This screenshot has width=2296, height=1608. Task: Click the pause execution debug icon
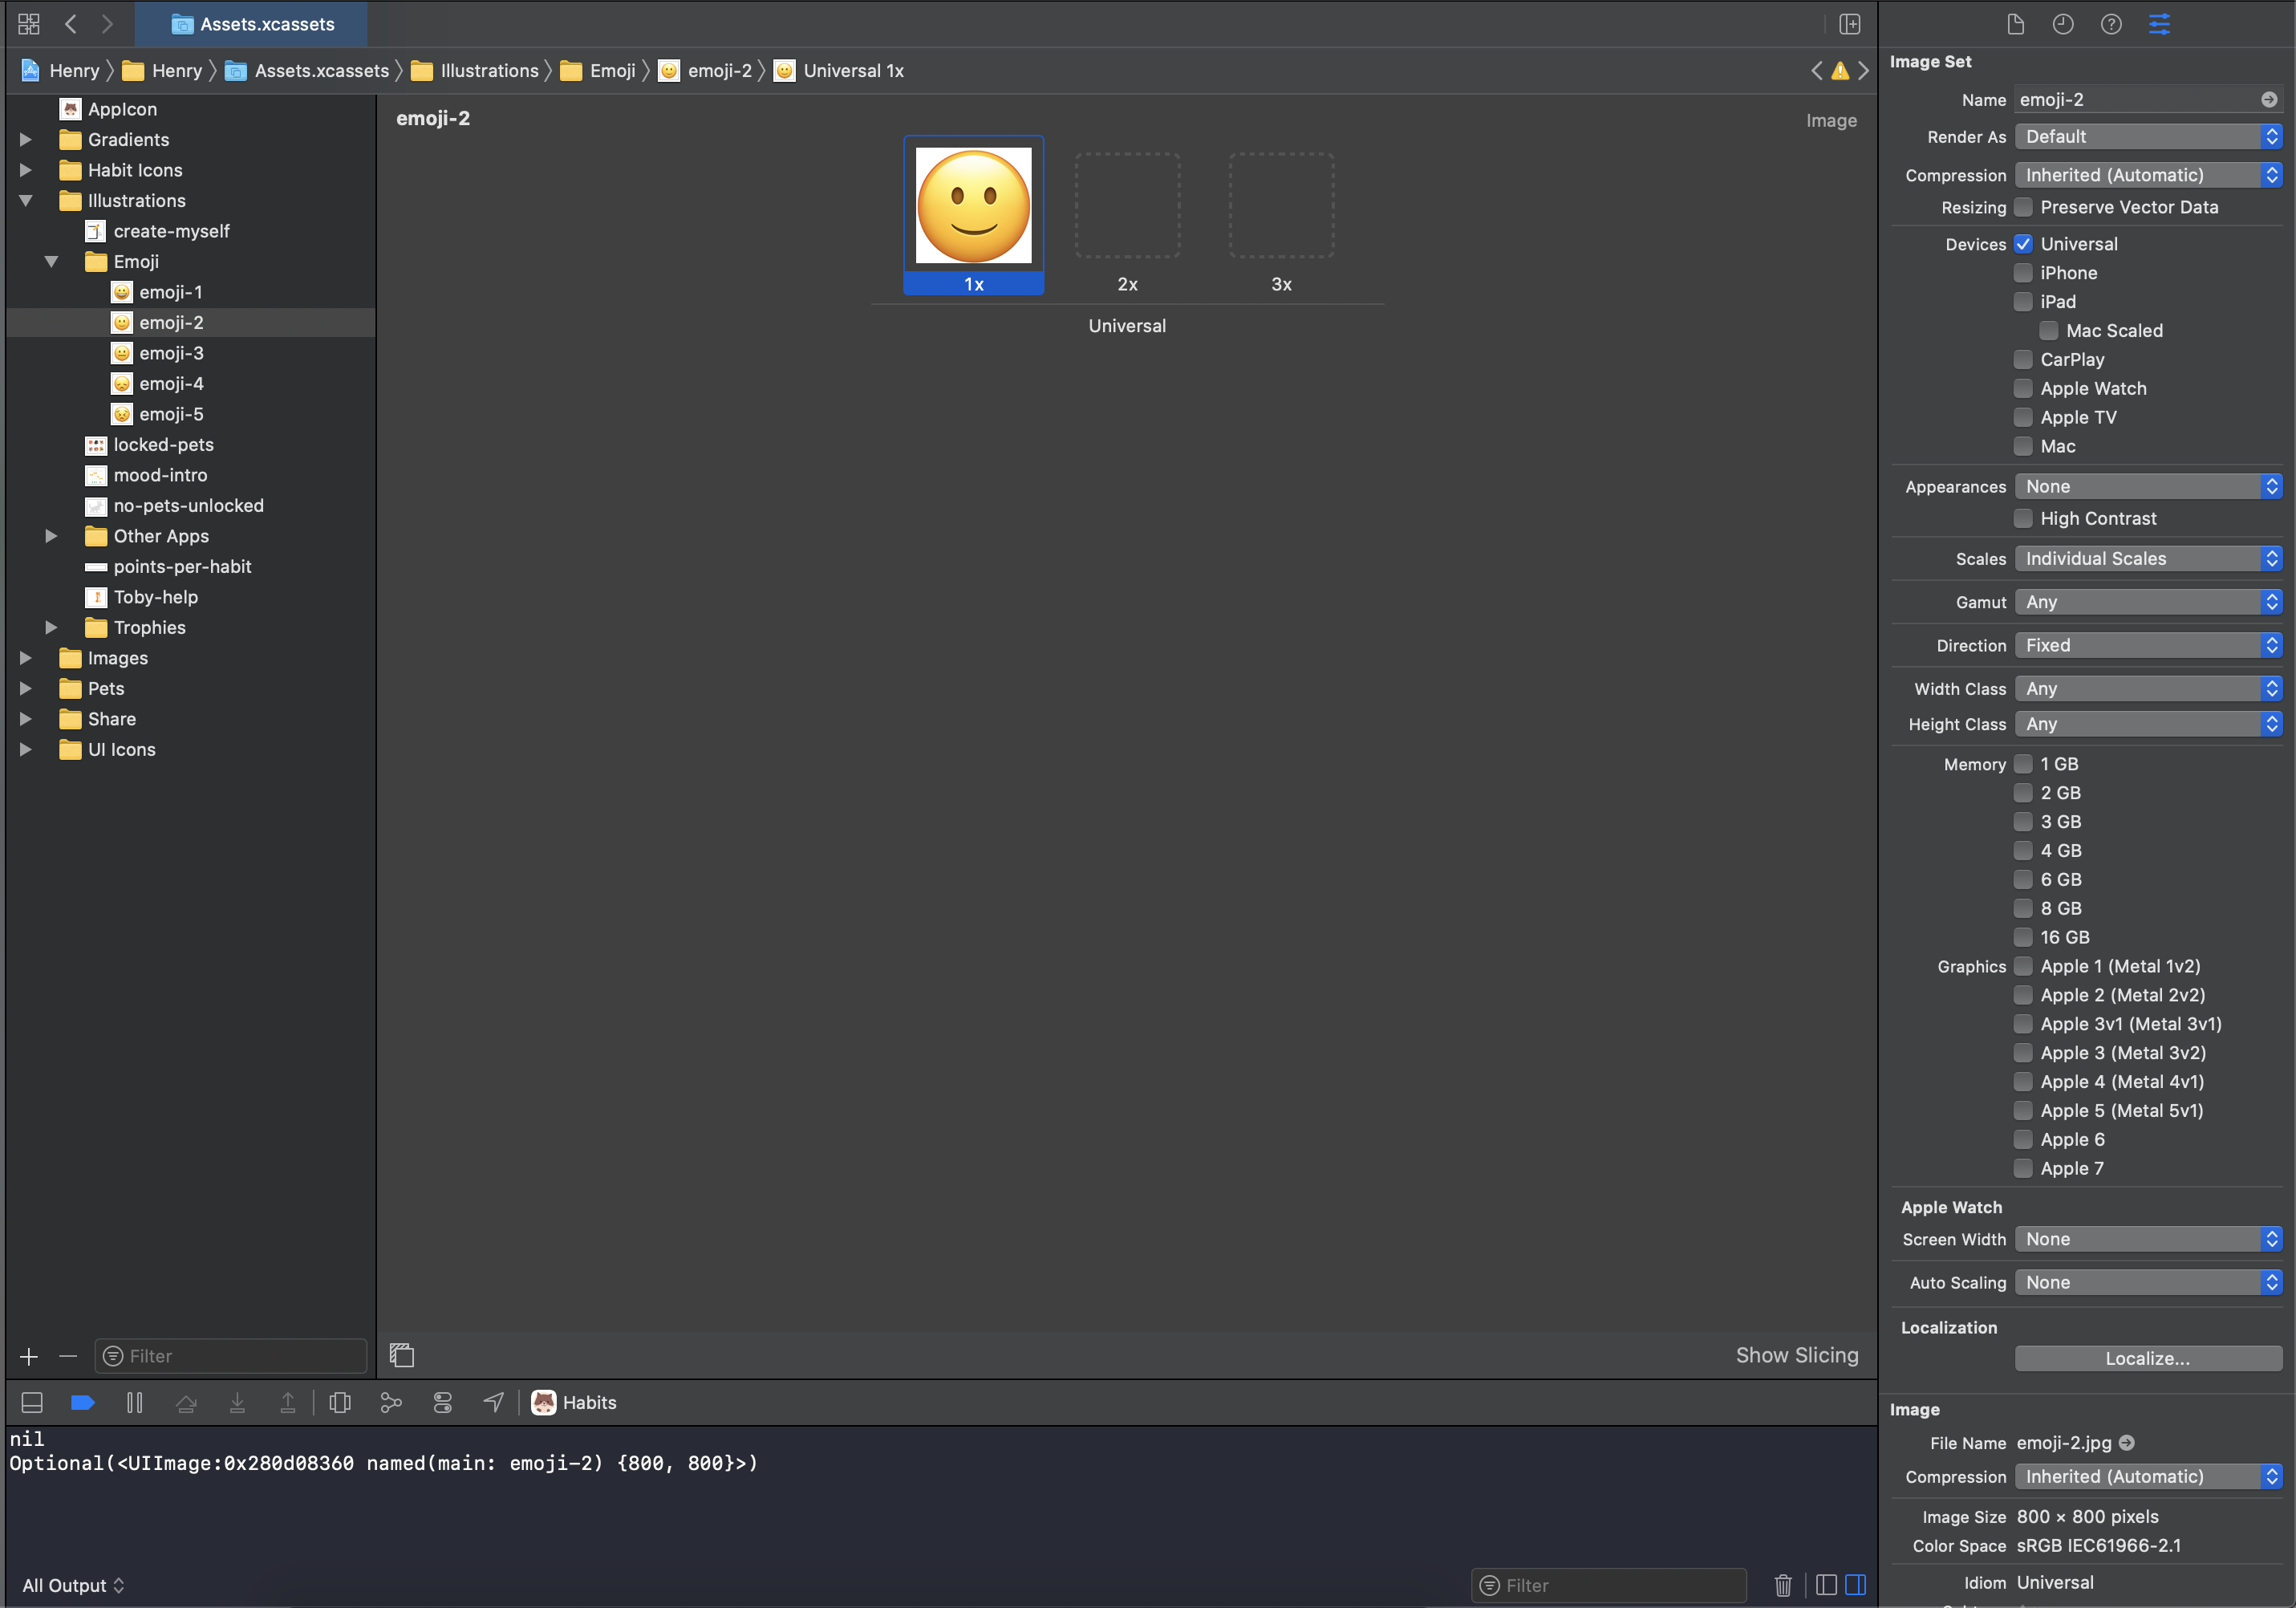(x=135, y=1403)
